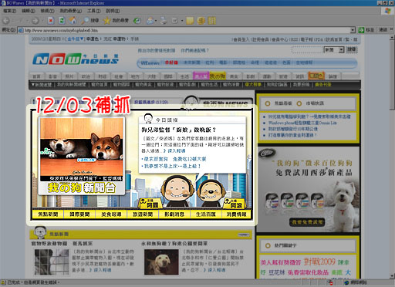Viewport: 395px width, 287px height.
Task: Click the Forward arrow button in the toolbar
Action: pos(35,21)
